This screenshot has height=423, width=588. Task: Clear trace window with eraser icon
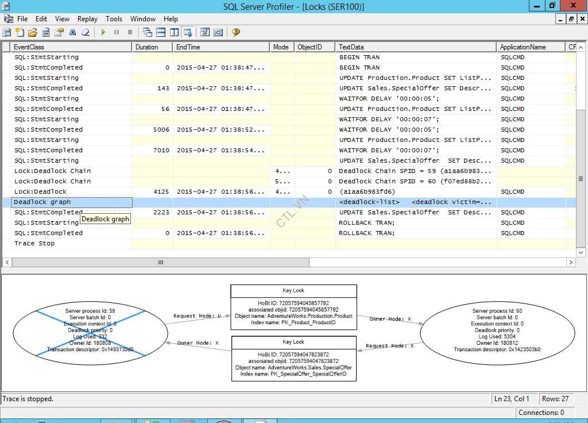(86, 32)
